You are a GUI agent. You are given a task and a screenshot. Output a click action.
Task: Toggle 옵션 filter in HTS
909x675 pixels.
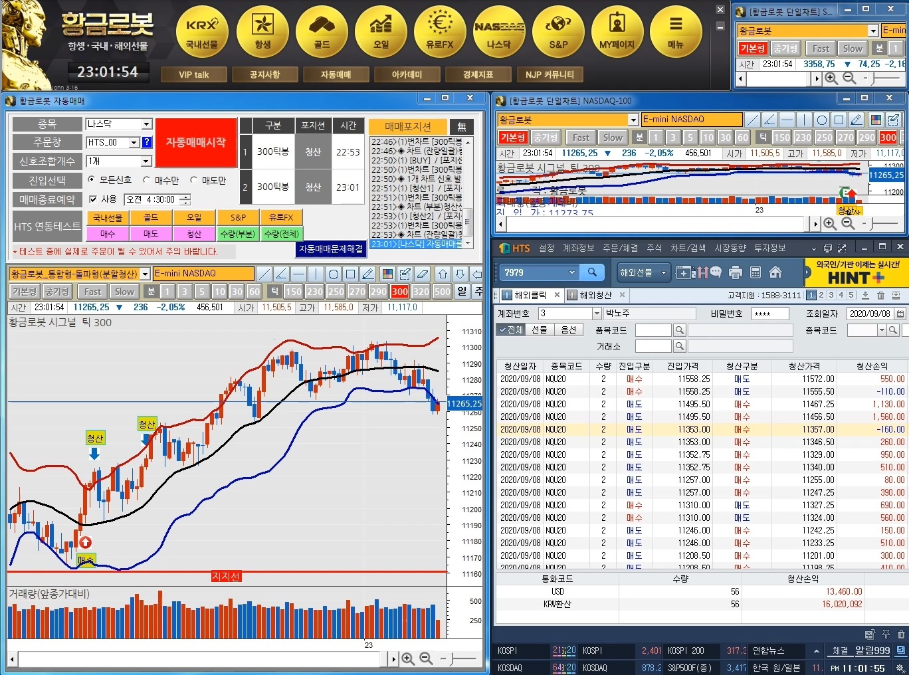568,330
